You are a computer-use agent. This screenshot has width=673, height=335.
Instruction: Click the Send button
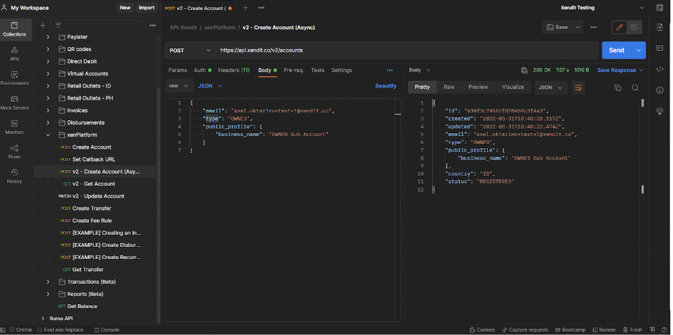tap(616, 50)
